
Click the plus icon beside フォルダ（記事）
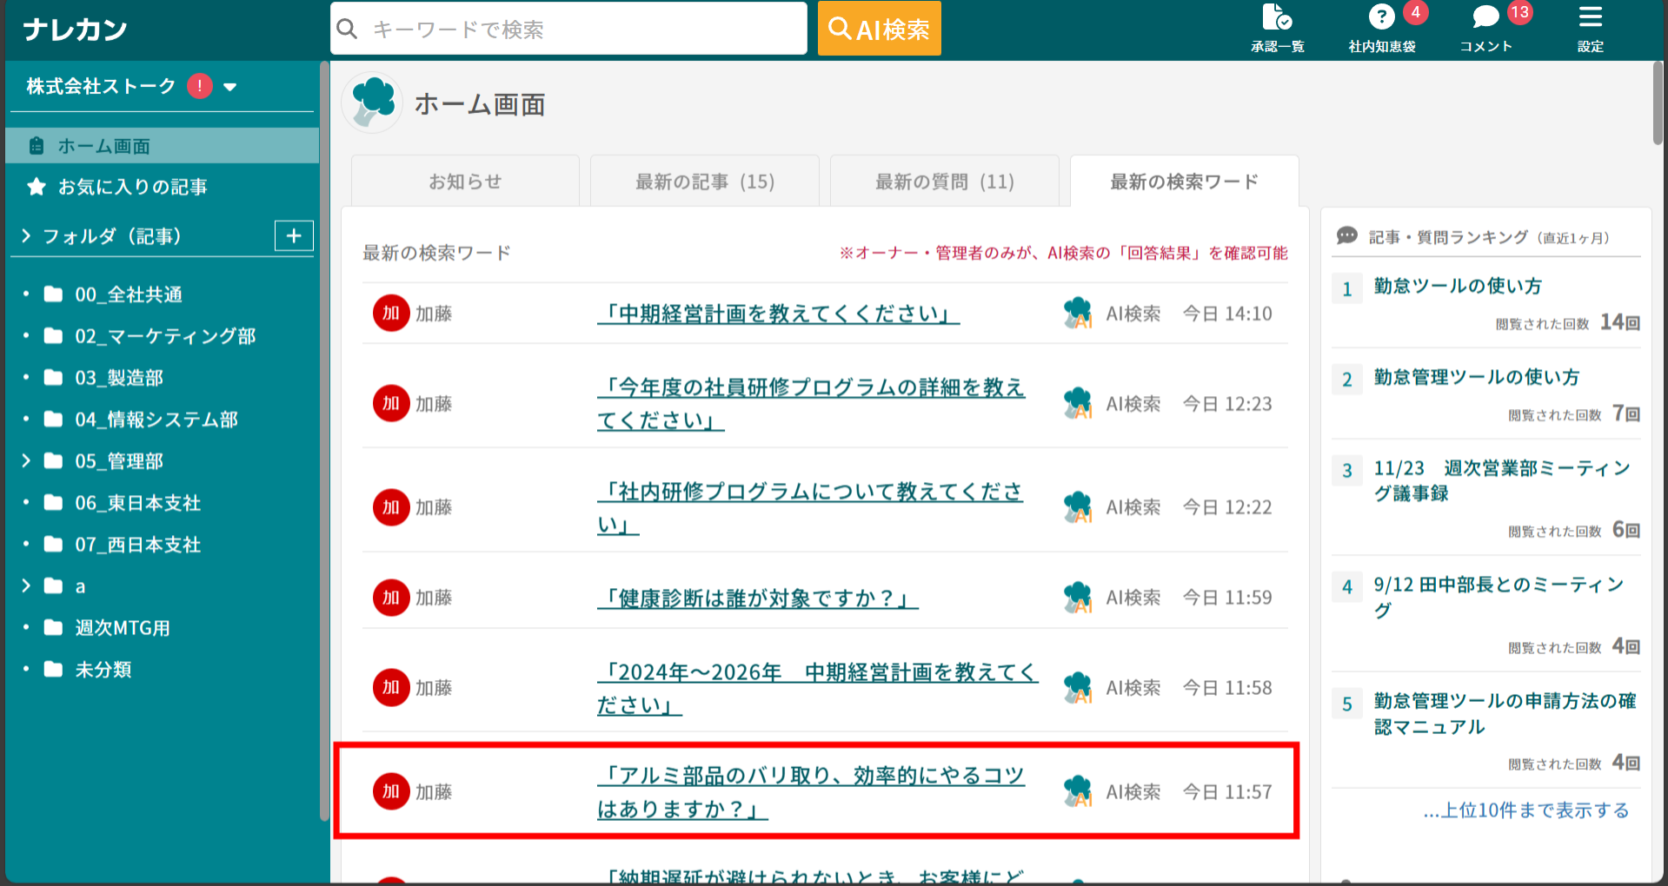(294, 235)
